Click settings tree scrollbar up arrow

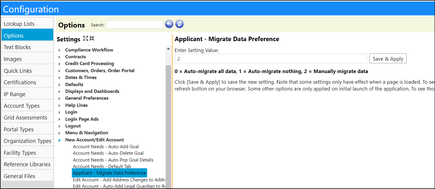[x=168, y=49]
